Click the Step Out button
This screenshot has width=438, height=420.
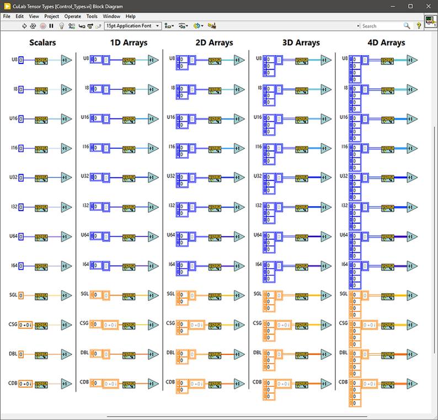98,26
